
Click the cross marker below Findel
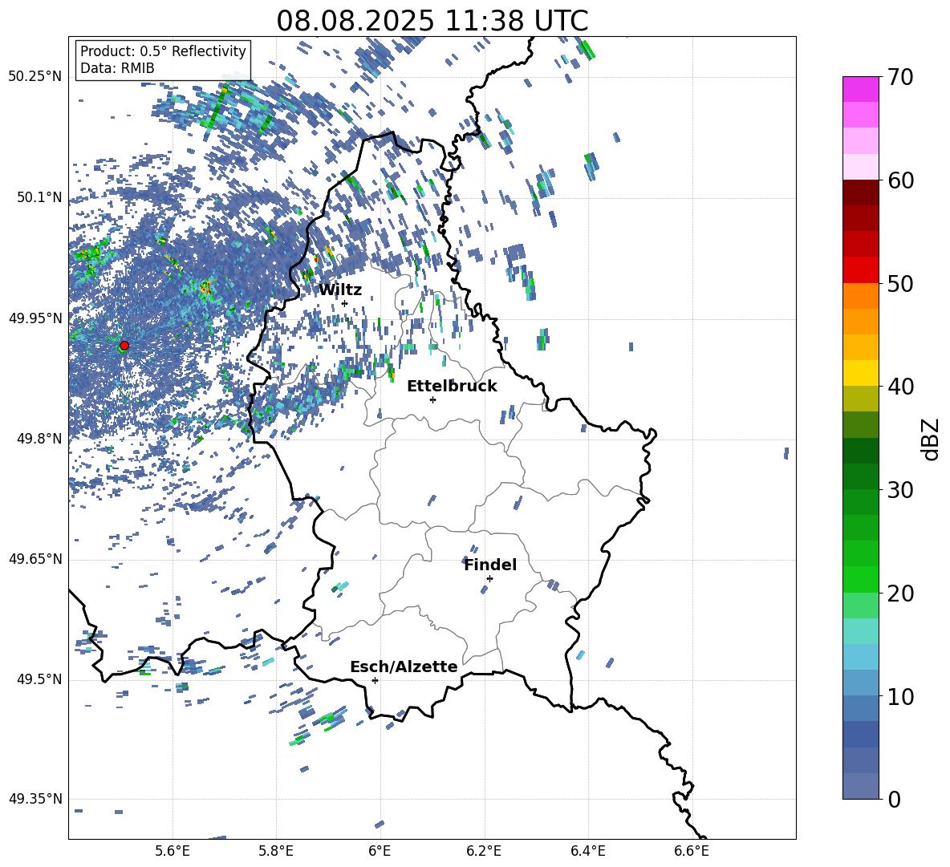coord(489,578)
